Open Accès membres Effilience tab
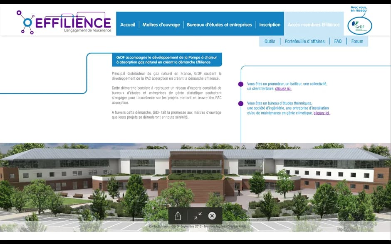Image resolution: width=391 pixels, height=244 pixels. pyautogui.click(x=314, y=24)
